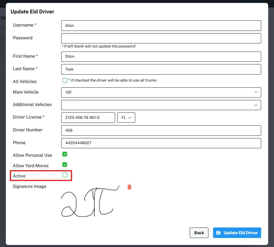
Task: Click the Active label text
Action: tap(19, 176)
